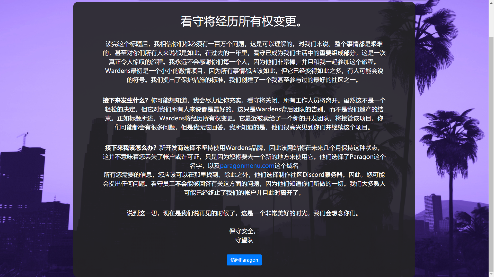Click the bold text 接下来我该怎么办?

pyautogui.click(x=131, y=148)
